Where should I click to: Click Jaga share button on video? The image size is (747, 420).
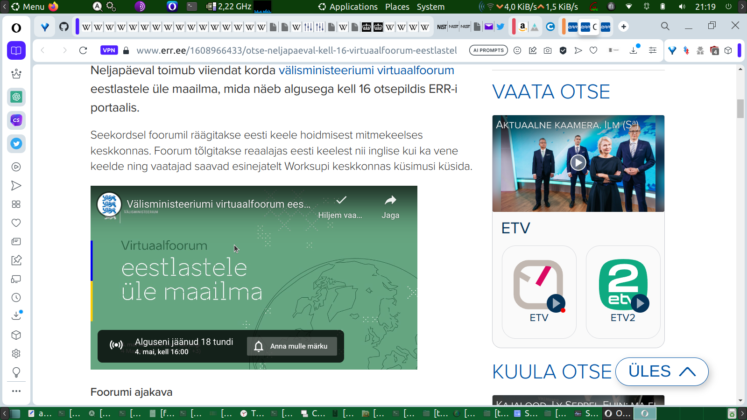[390, 207]
